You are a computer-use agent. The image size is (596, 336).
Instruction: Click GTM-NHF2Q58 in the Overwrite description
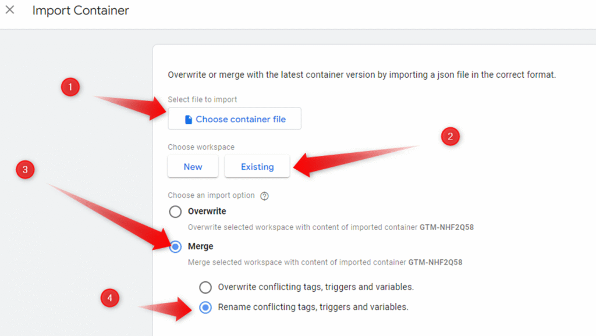click(446, 227)
